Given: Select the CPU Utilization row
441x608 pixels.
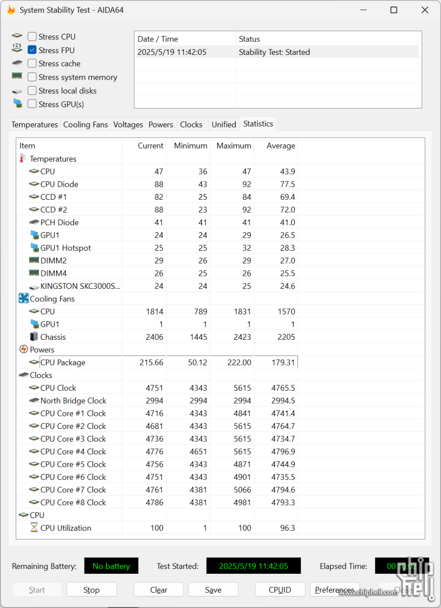Looking at the screenshot, I should (x=157, y=528).
